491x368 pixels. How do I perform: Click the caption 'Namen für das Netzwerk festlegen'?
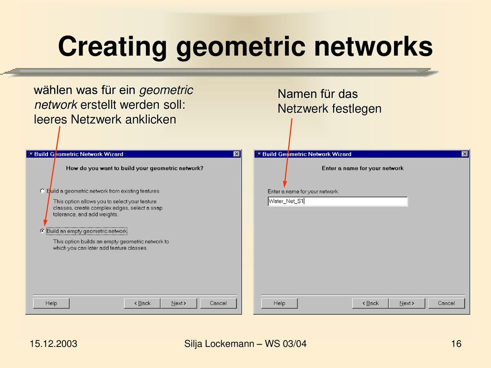329,101
